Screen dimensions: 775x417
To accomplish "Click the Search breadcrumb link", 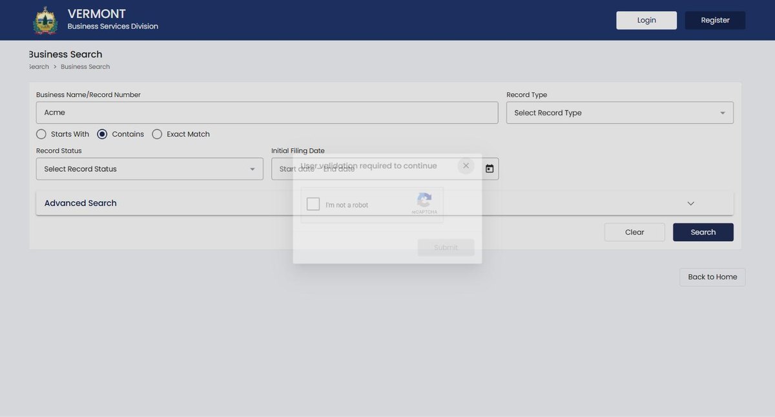I will coord(38,67).
